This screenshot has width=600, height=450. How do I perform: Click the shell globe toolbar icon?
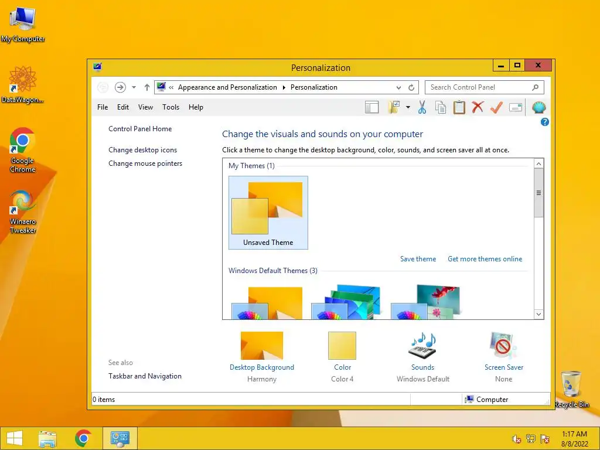coord(539,108)
